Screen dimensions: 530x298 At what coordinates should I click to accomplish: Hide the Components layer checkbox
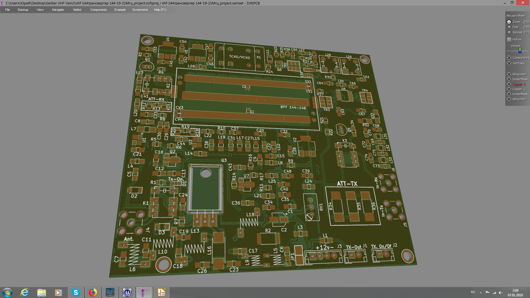[x=509, y=58]
